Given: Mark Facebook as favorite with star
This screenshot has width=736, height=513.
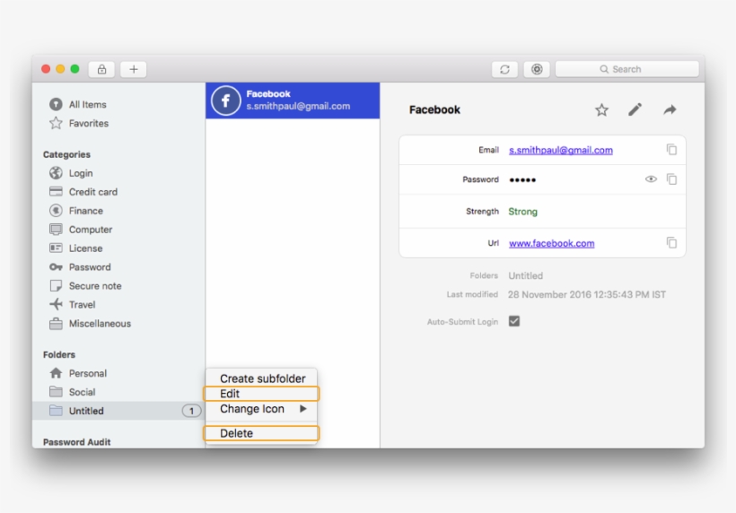Looking at the screenshot, I should (601, 109).
